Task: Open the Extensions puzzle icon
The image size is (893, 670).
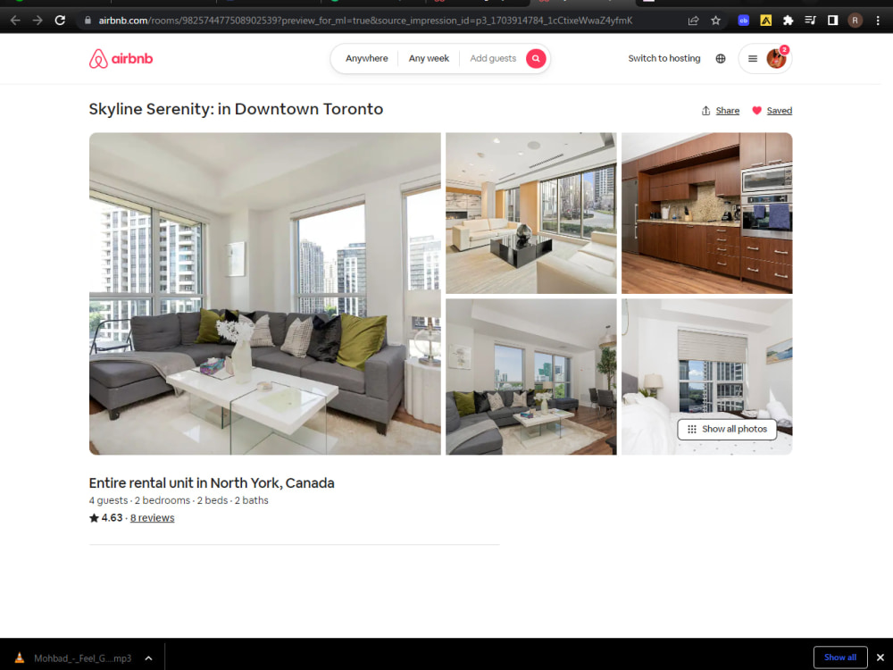Action: [789, 21]
